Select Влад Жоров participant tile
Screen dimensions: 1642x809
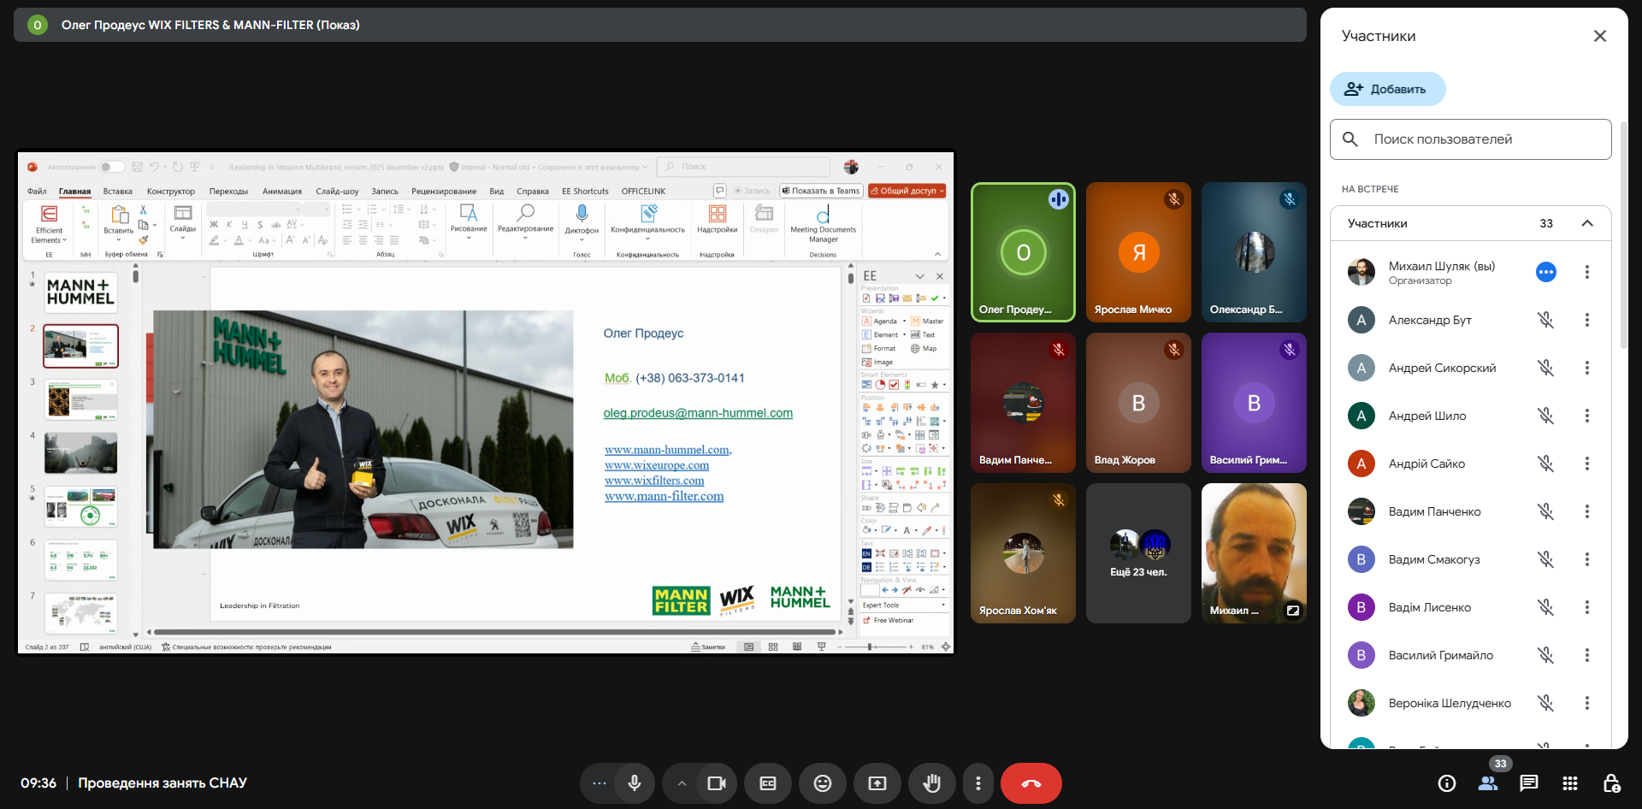[x=1138, y=403]
